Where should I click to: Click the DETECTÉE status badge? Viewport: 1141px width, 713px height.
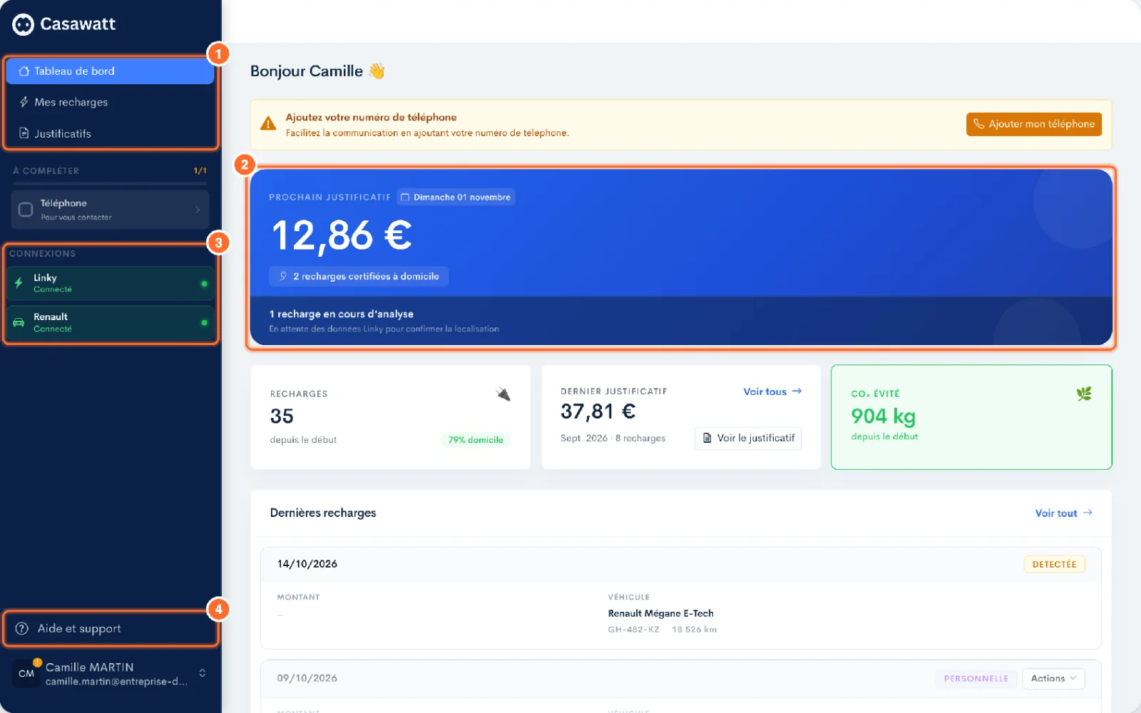point(1054,565)
